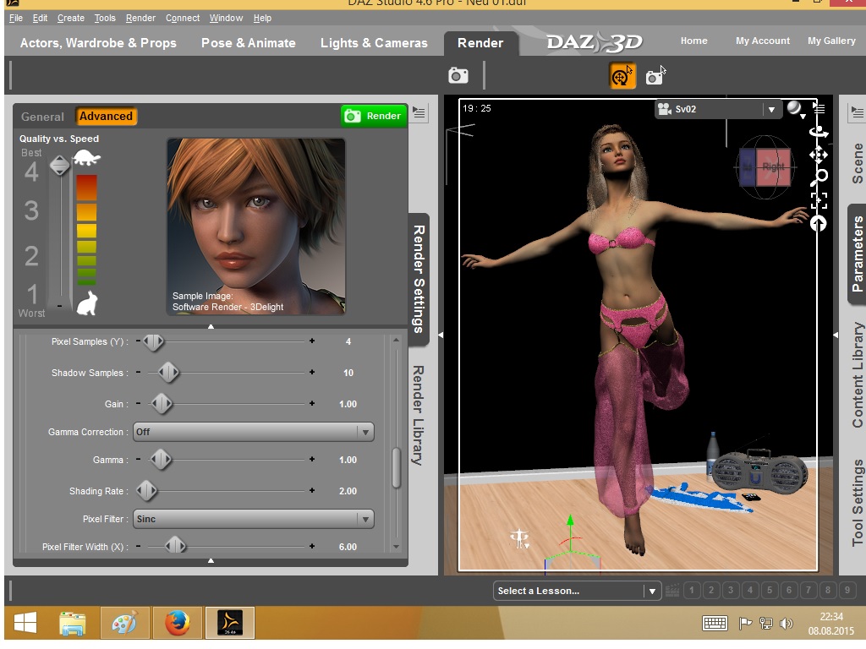Screen dimensions: 866x649
Task: Click lesson step 1 button
Action: [x=692, y=591]
